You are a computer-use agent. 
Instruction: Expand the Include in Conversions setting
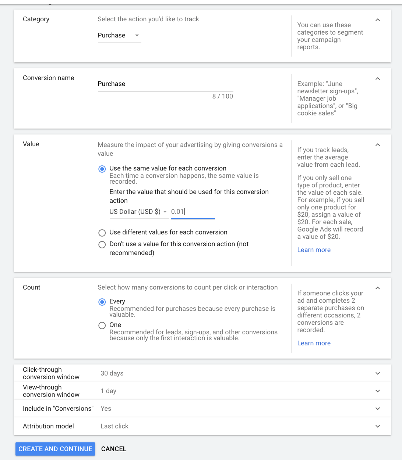tap(377, 408)
